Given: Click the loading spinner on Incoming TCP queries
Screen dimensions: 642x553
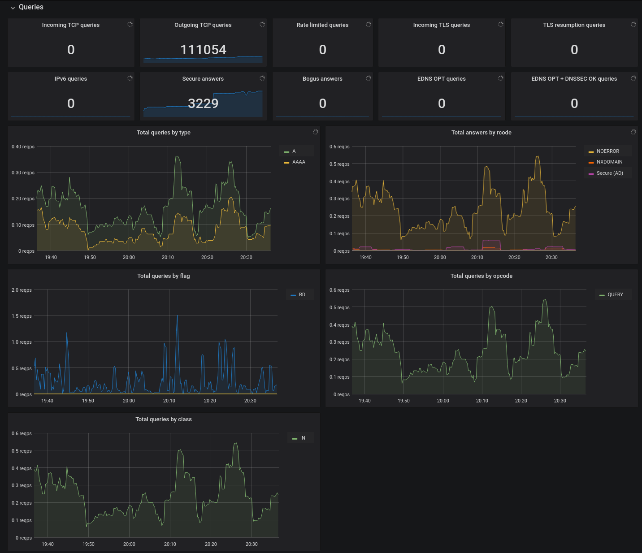Looking at the screenshot, I should point(130,24).
